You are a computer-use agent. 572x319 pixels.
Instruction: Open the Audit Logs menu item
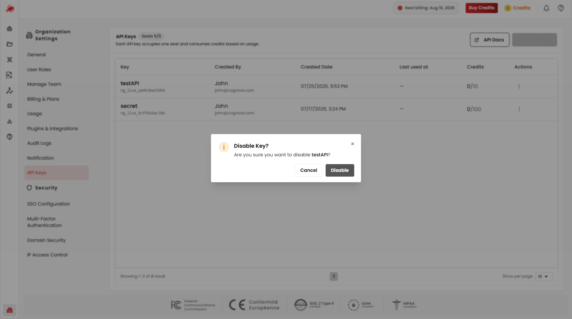click(x=39, y=143)
